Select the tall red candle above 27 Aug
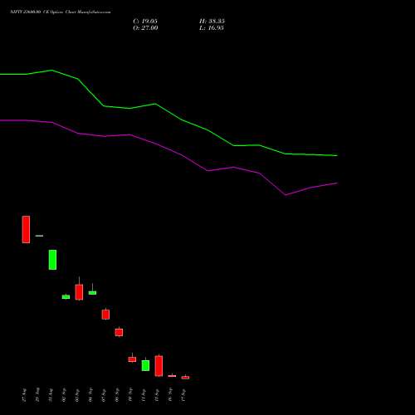The height and width of the screenshot is (415, 415). (x=26, y=229)
